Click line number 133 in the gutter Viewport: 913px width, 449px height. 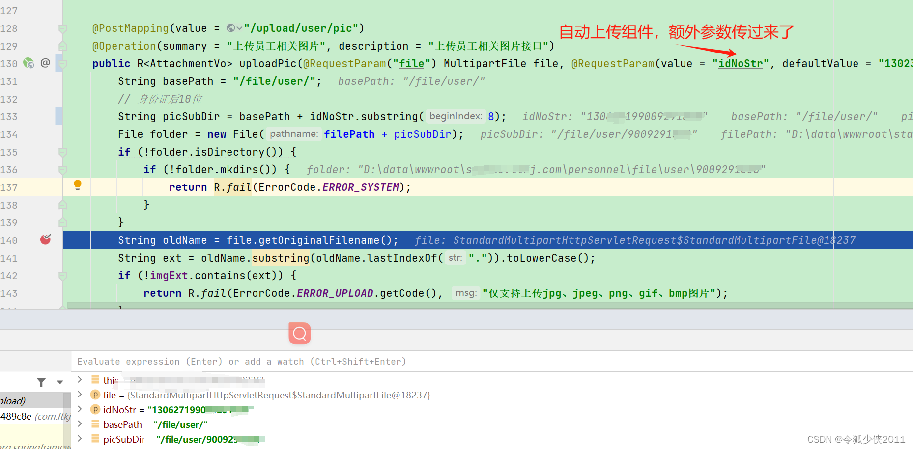click(x=9, y=117)
